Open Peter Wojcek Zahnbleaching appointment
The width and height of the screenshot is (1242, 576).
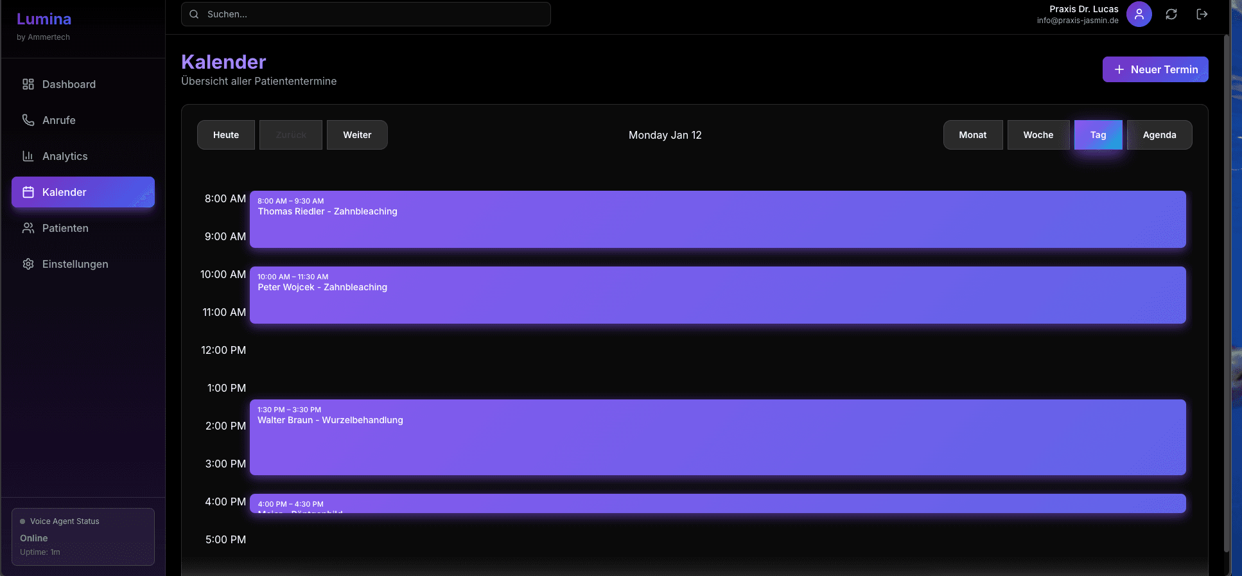[717, 295]
